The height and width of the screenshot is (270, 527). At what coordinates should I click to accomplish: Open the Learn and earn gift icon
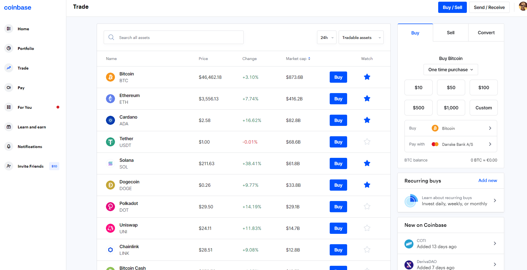[x=9, y=127]
